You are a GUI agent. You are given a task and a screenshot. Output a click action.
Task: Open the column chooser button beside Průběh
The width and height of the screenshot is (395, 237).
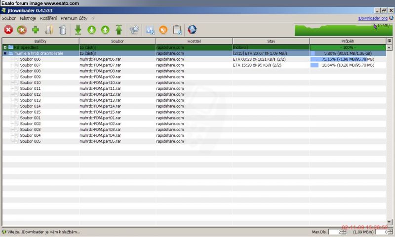click(x=390, y=41)
